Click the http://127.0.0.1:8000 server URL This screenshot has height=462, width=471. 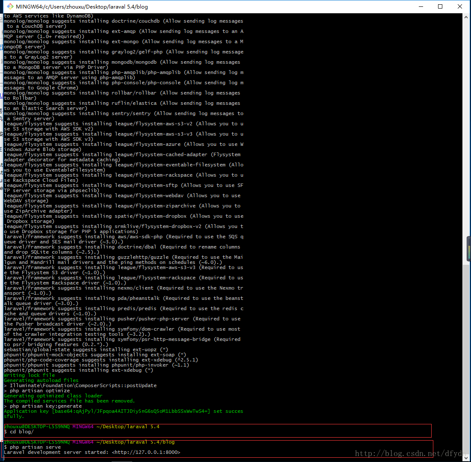pos(146,452)
